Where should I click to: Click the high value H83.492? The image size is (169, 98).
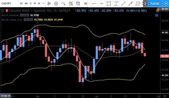click(x=93, y=11)
